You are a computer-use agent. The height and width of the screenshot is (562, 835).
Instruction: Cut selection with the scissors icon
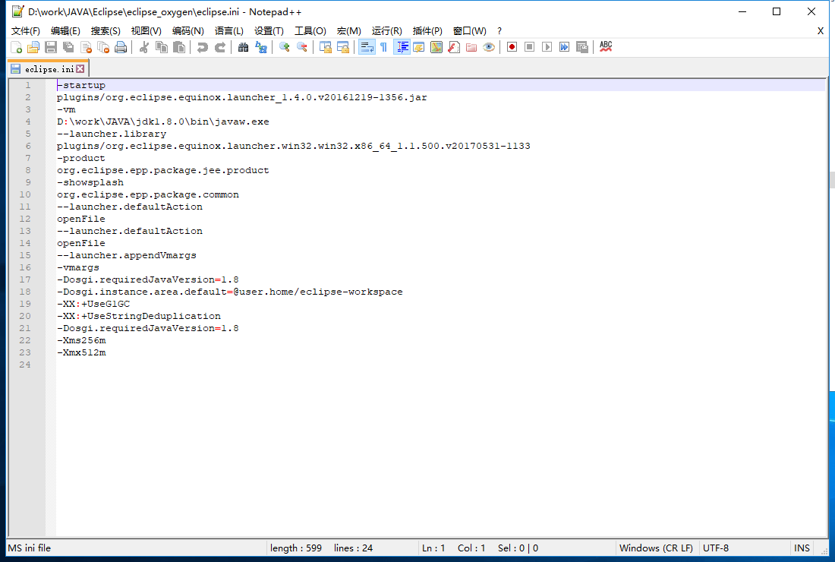(143, 47)
